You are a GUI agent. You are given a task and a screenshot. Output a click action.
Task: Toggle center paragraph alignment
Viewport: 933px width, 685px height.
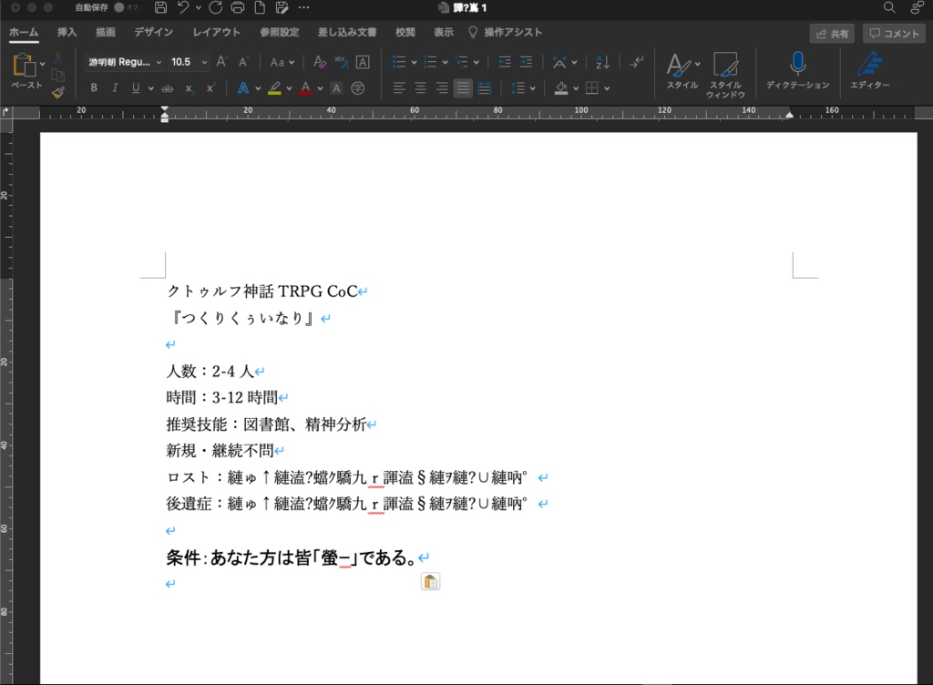click(x=418, y=87)
